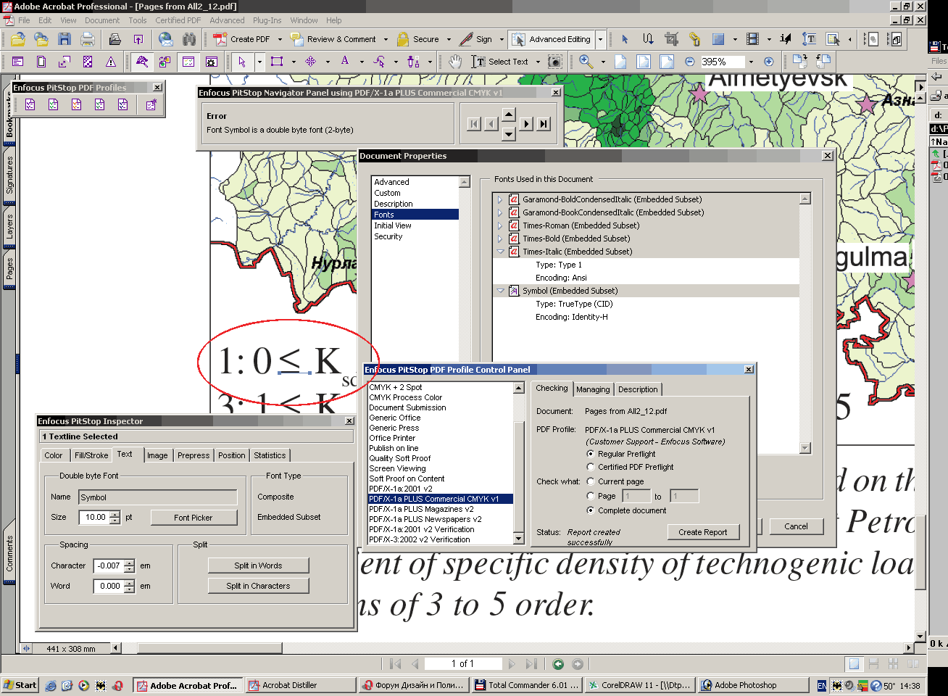This screenshot has width=948, height=696.
Task: Click the Actual Size page icon
Action: [620, 62]
